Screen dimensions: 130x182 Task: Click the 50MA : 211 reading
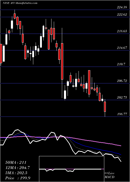[16, 162]
